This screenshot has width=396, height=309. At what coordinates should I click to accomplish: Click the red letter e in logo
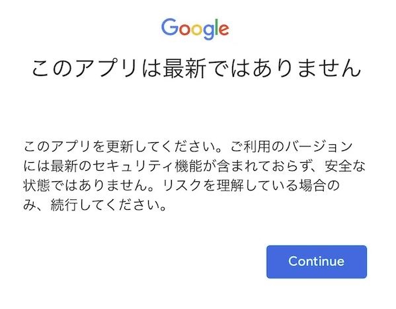(224, 29)
